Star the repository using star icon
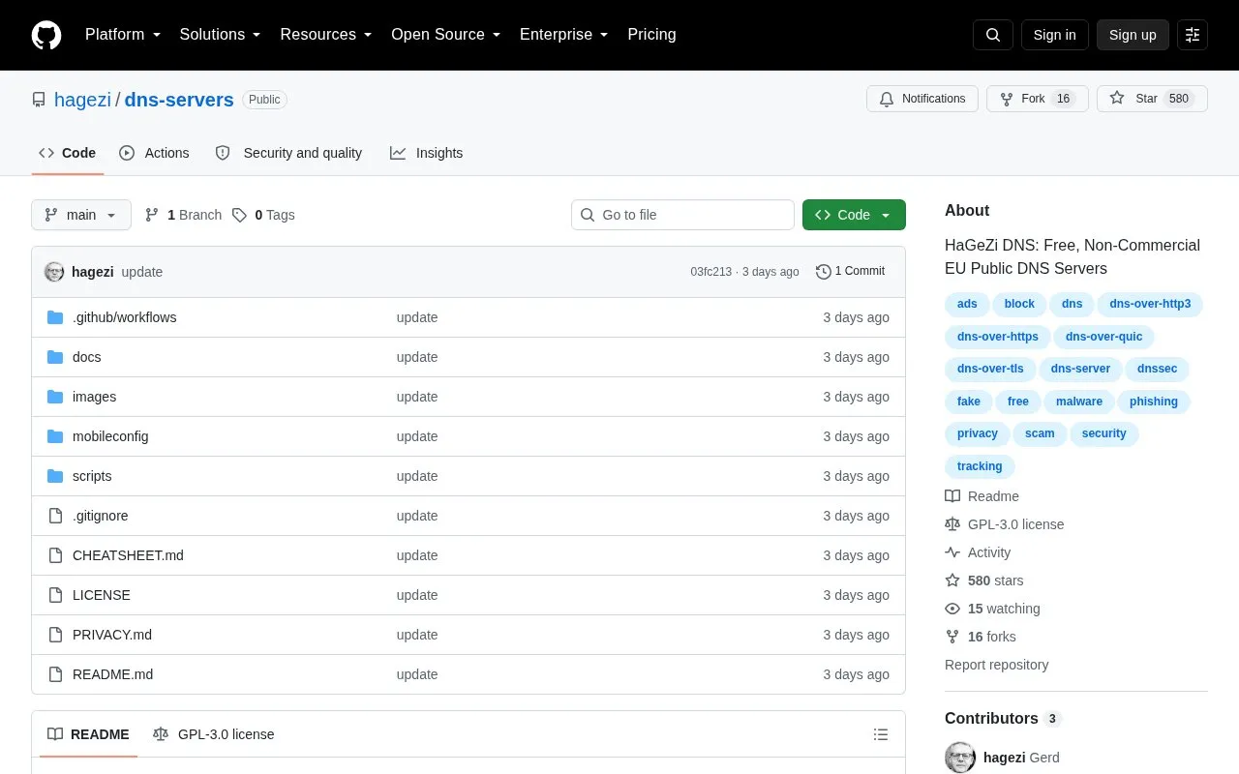1239x774 pixels. [1117, 99]
